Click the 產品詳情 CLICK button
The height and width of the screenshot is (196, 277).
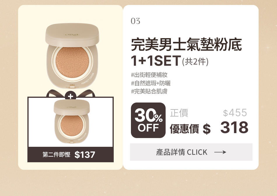(x=191, y=152)
